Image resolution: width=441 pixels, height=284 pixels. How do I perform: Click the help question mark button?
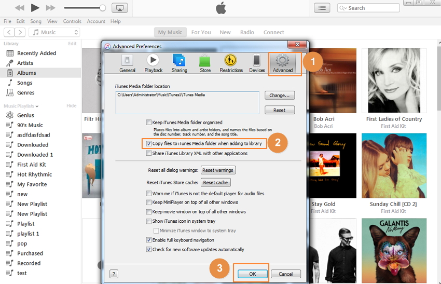tap(114, 274)
